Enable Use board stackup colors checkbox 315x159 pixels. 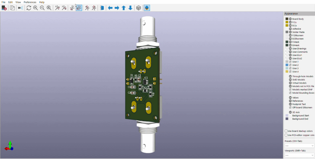click(286, 131)
